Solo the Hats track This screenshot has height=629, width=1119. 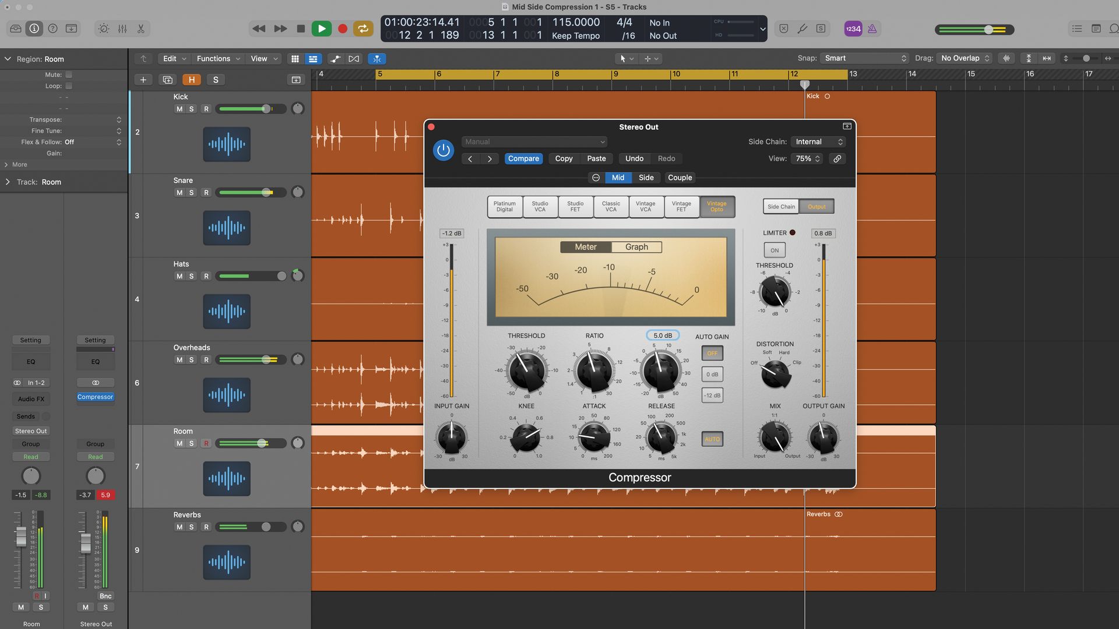click(x=191, y=275)
